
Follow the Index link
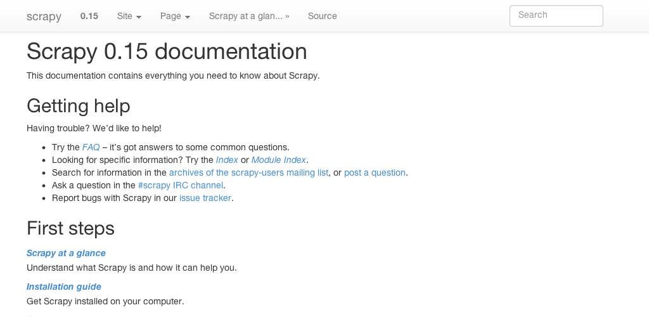click(x=227, y=160)
